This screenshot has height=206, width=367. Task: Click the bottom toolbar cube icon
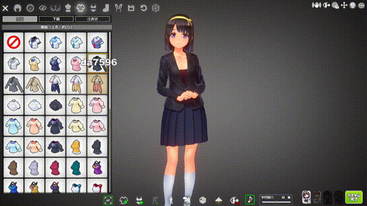click(x=202, y=200)
